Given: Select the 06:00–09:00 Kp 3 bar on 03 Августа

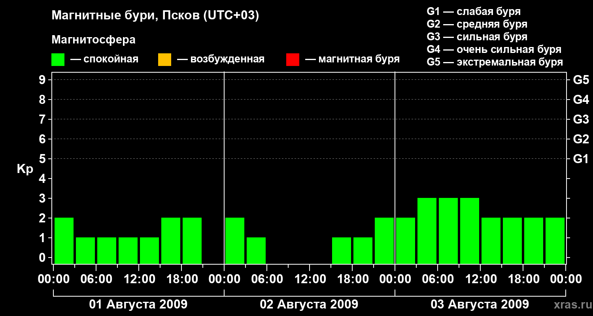Looking at the screenshot, I should (x=448, y=231).
